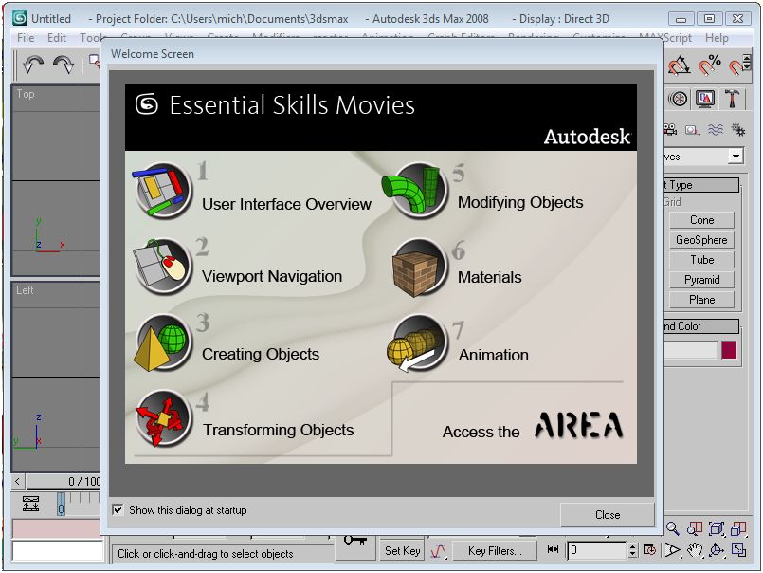Toggle the Spinner Snap magnet icon
The image size is (763, 573).
tap(740, 65)
